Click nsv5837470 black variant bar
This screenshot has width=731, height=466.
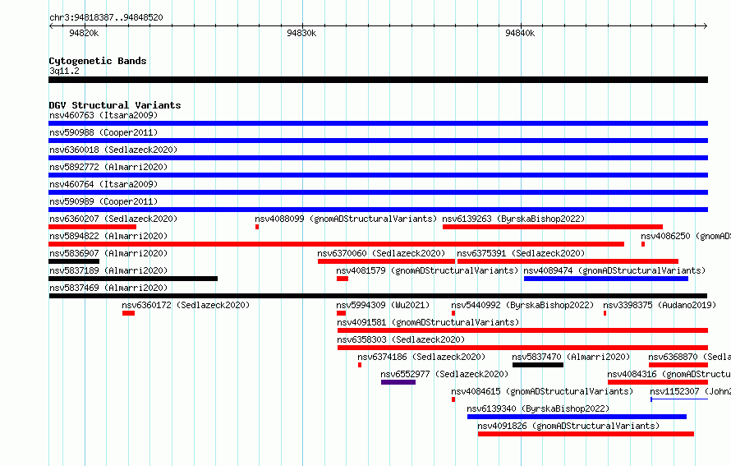coord(538,365)
